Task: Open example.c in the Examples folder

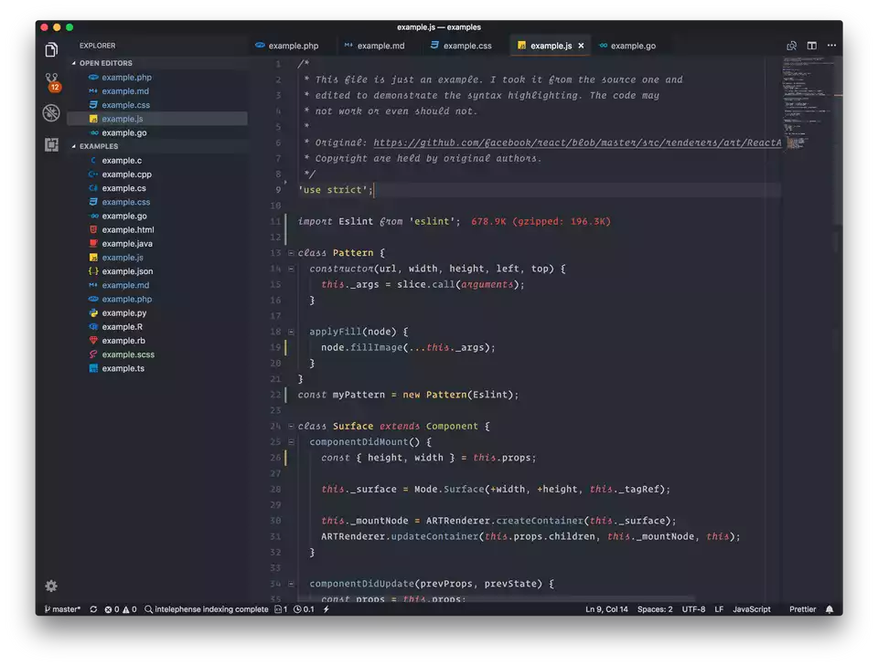Action: (156, 161)
